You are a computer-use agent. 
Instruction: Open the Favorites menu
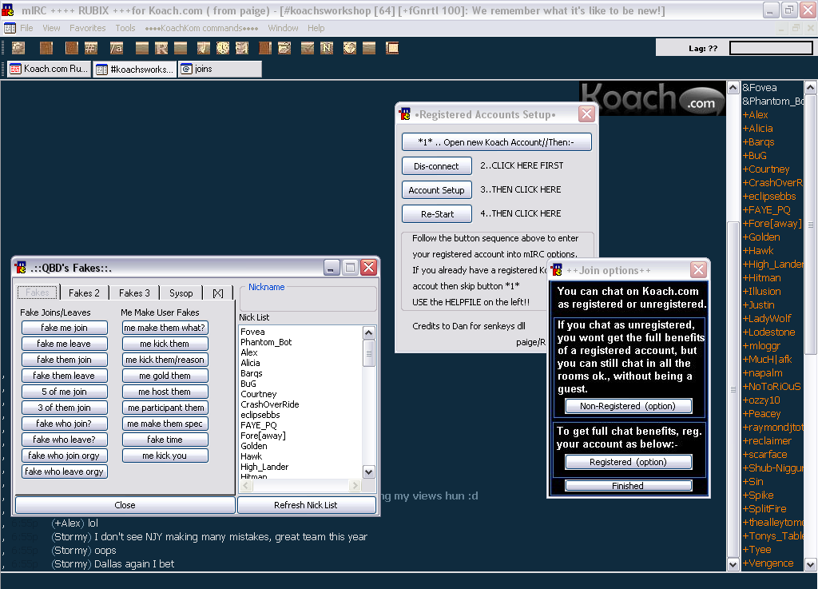click(x=88, y=28)
